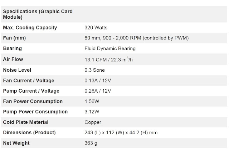Click the 363 g net weight value

(91, 144)
